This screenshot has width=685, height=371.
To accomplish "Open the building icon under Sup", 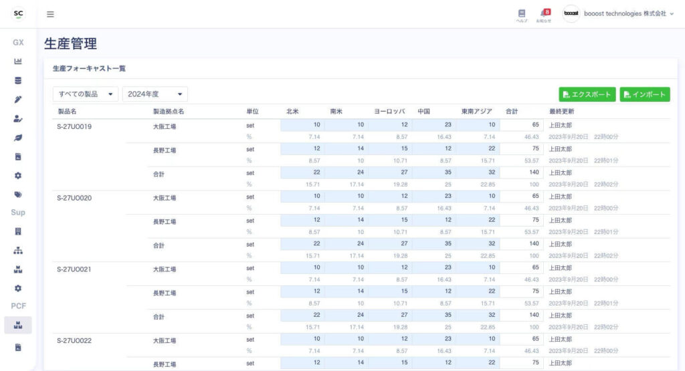I will point(18,231).
